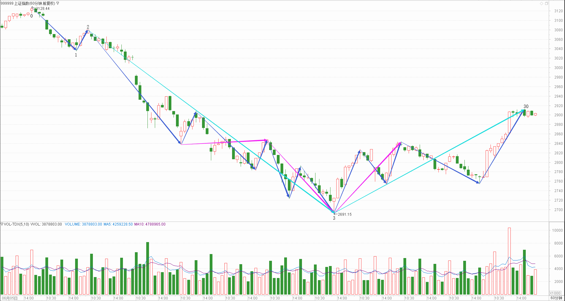Click wave label 30 near the latest peak
The image size is (565, 301).
[526, 106]
